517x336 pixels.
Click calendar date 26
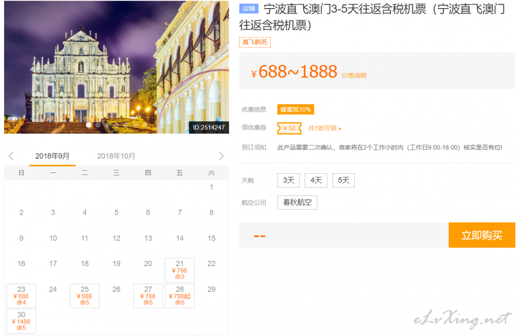[116, 289]
